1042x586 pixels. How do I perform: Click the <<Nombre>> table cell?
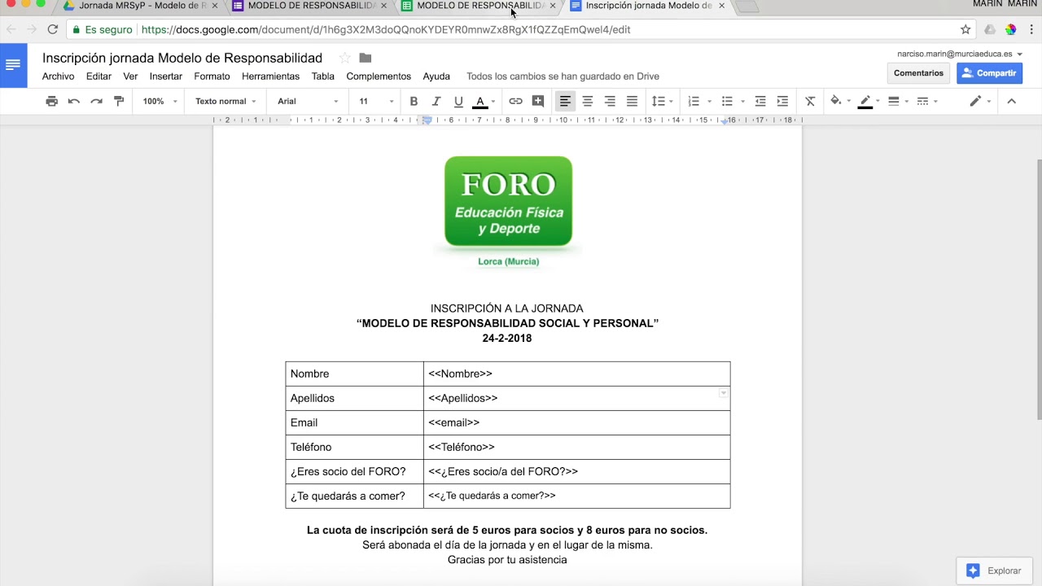576,374
